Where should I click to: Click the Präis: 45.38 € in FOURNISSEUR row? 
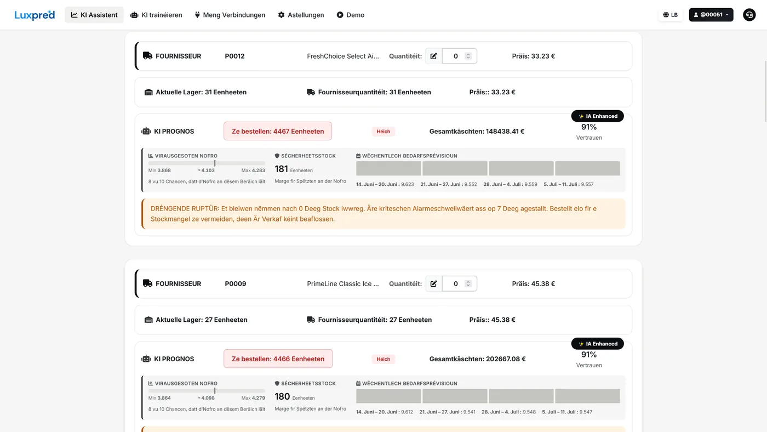click(x=534, y=283)
